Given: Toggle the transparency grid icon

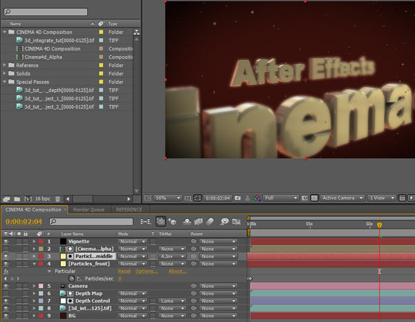Looking at the screenshot, I should [314, 198].
